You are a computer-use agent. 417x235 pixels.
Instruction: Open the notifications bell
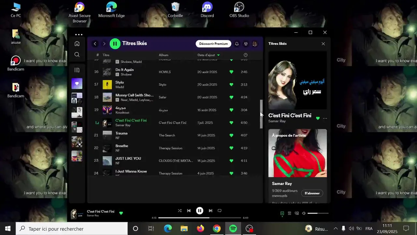(237, 44)
